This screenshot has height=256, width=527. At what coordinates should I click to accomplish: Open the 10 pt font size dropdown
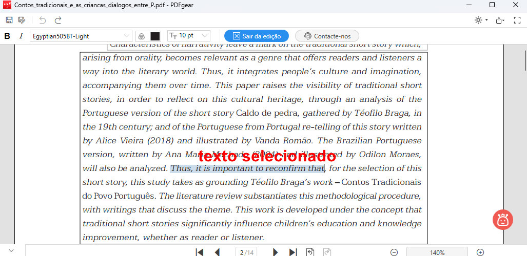(189, 35)
